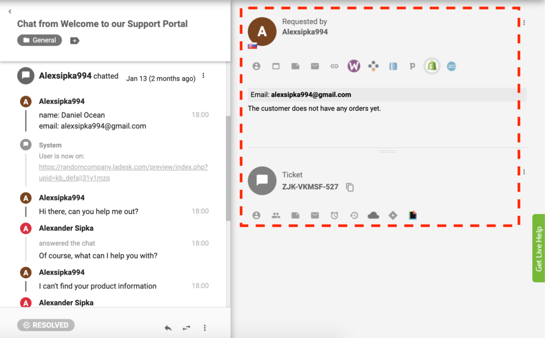Set a reminder with the alarm icon
Screen dimensions: 545x338
tap(334, 215)
